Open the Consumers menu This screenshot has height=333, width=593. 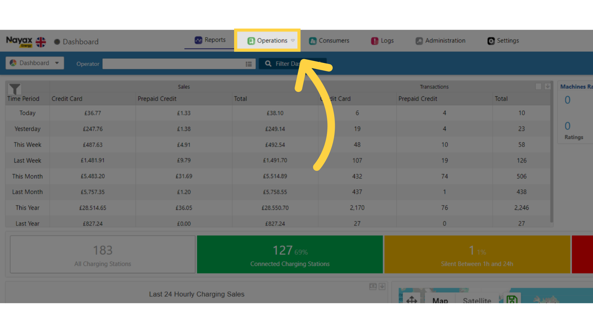(329, 41)
